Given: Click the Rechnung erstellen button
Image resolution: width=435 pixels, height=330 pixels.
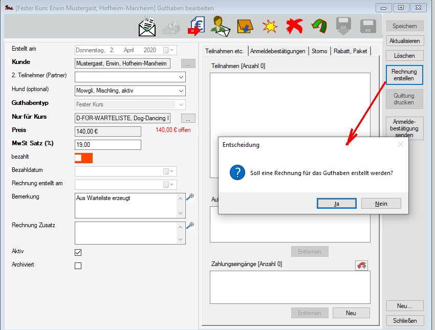Looking at the screenshot, I should click(404, 75).
